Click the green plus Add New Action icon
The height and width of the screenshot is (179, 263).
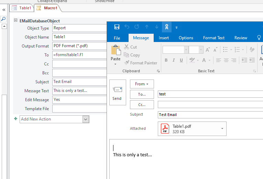click(15, 119)
